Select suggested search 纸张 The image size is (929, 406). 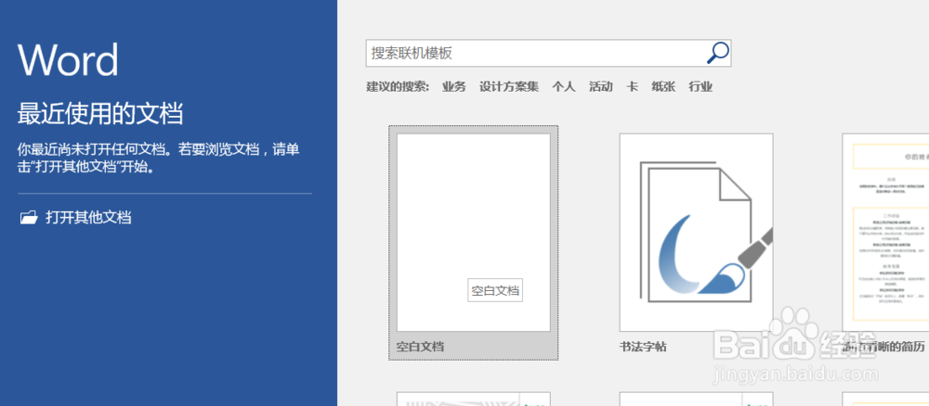663,87
